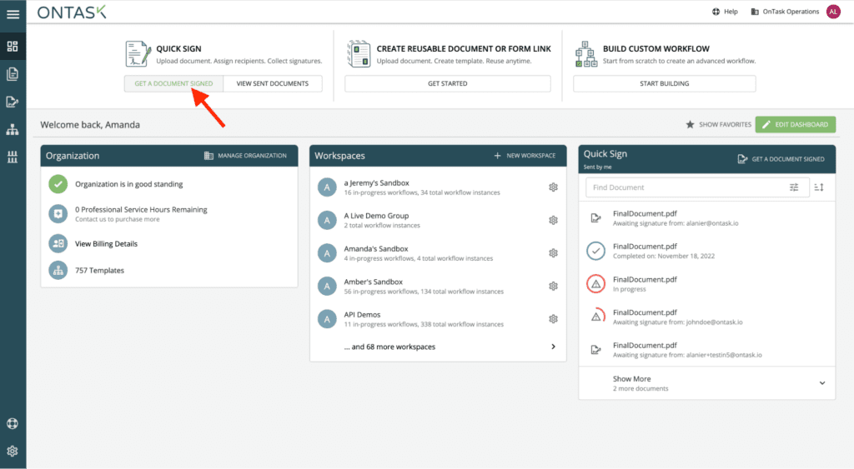Click the templates hierarchy icon
Viewport: 854px width, 469px height.
[x=58, y=271]
